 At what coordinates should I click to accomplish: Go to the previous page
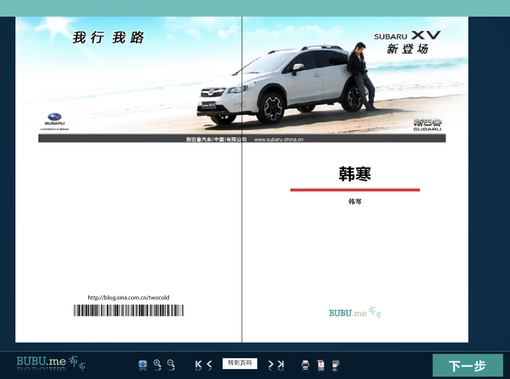(209, 364)
